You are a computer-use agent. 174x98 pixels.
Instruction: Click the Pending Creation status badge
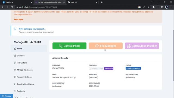point(133,68)
